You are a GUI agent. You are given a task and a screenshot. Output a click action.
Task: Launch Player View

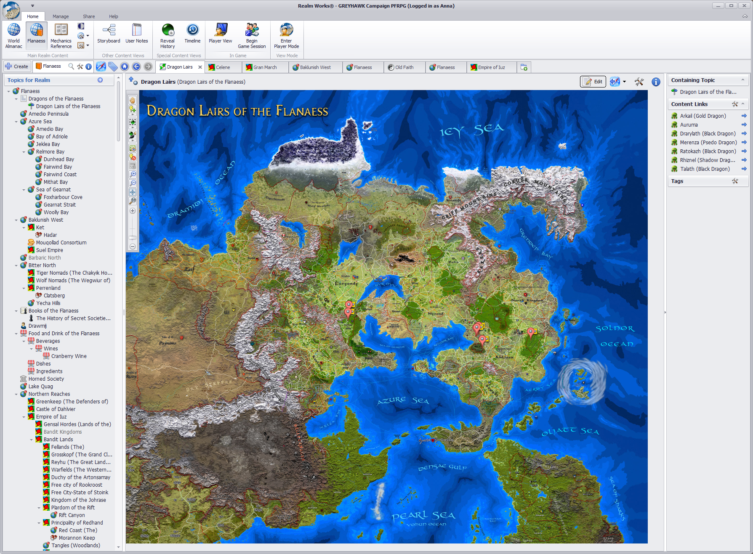click(x=221, y=34)
